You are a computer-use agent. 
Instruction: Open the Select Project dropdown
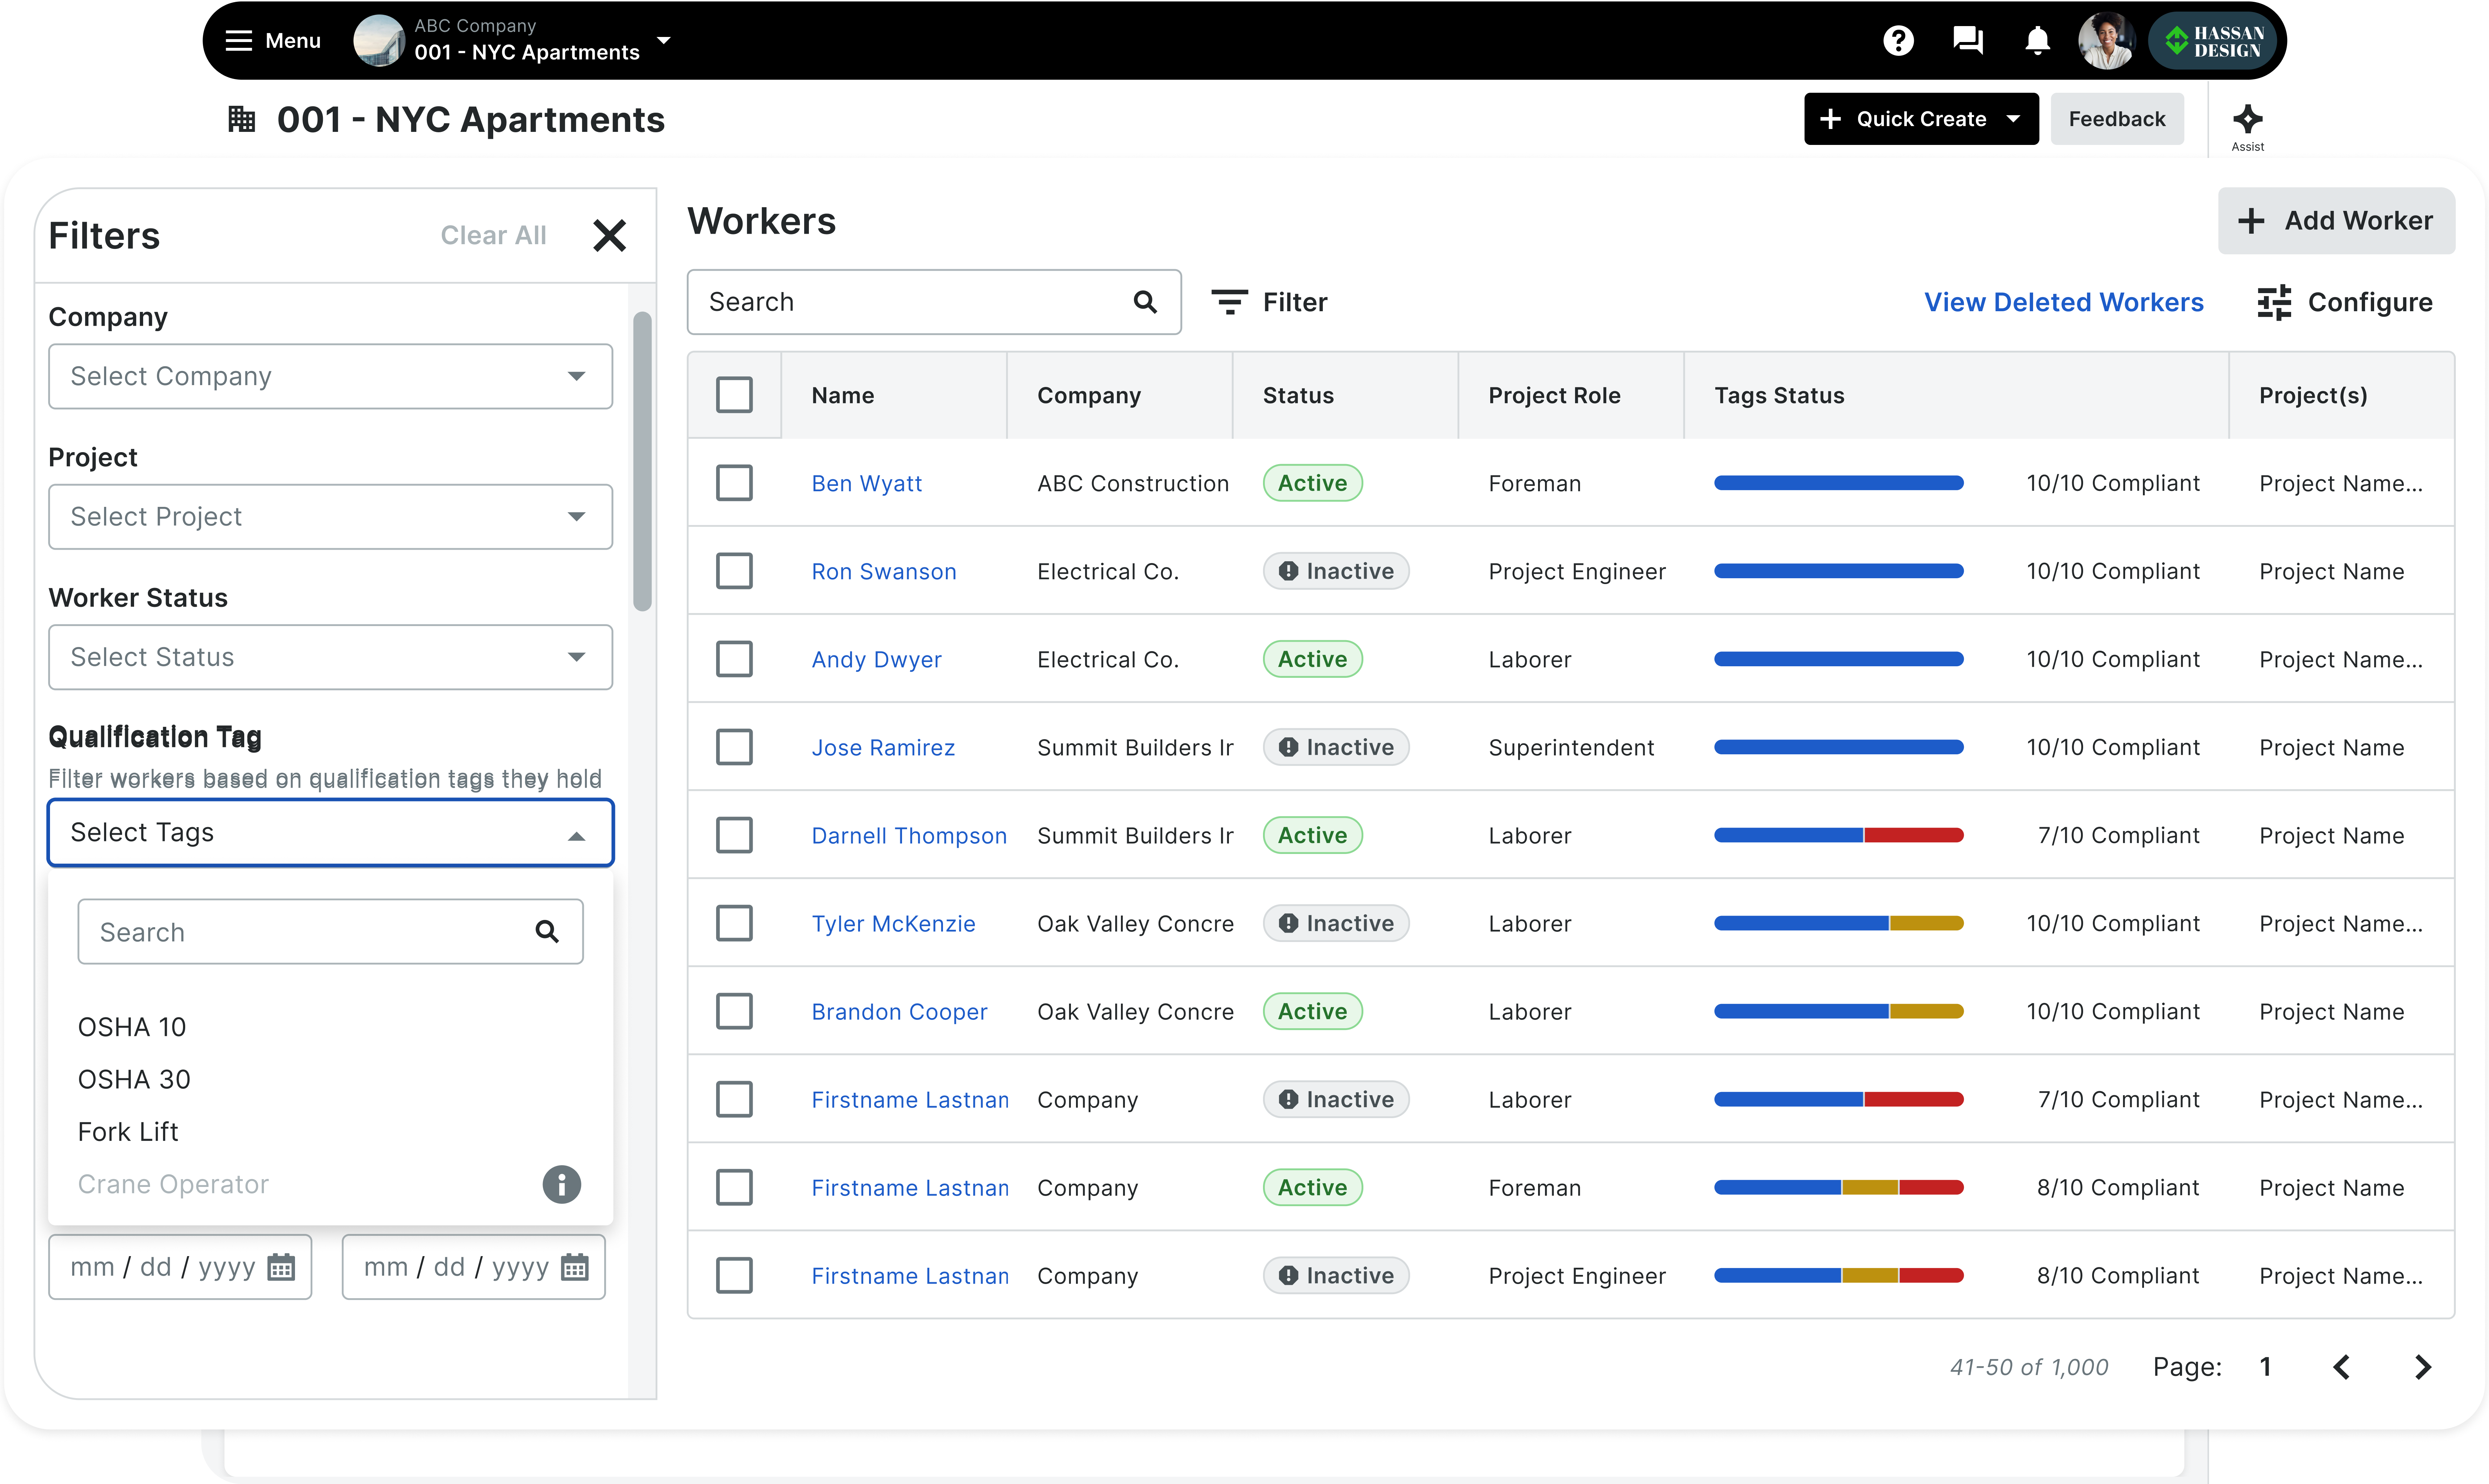point(330,517)
